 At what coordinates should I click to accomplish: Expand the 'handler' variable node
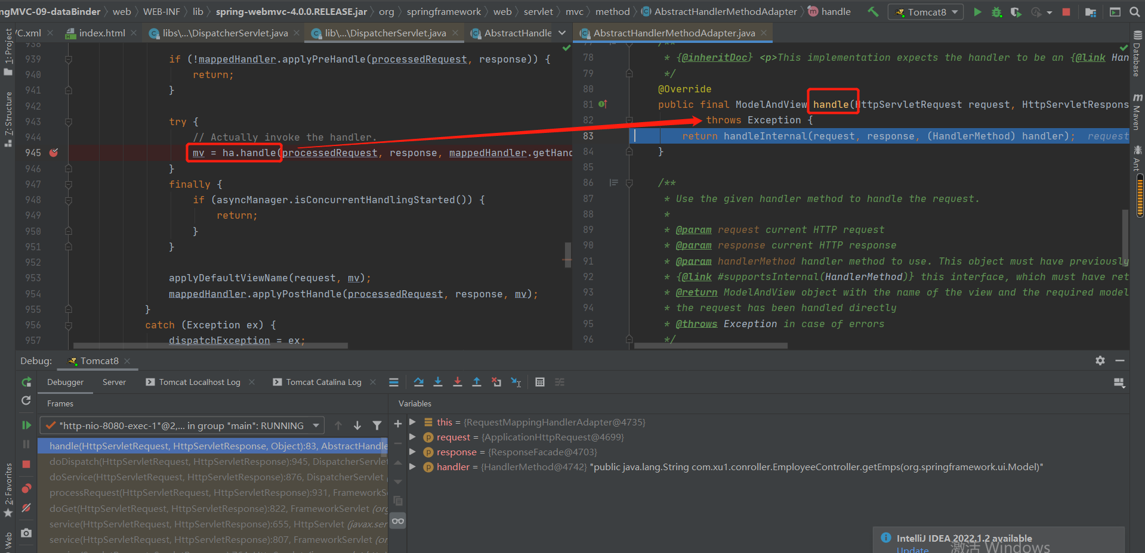412,467
